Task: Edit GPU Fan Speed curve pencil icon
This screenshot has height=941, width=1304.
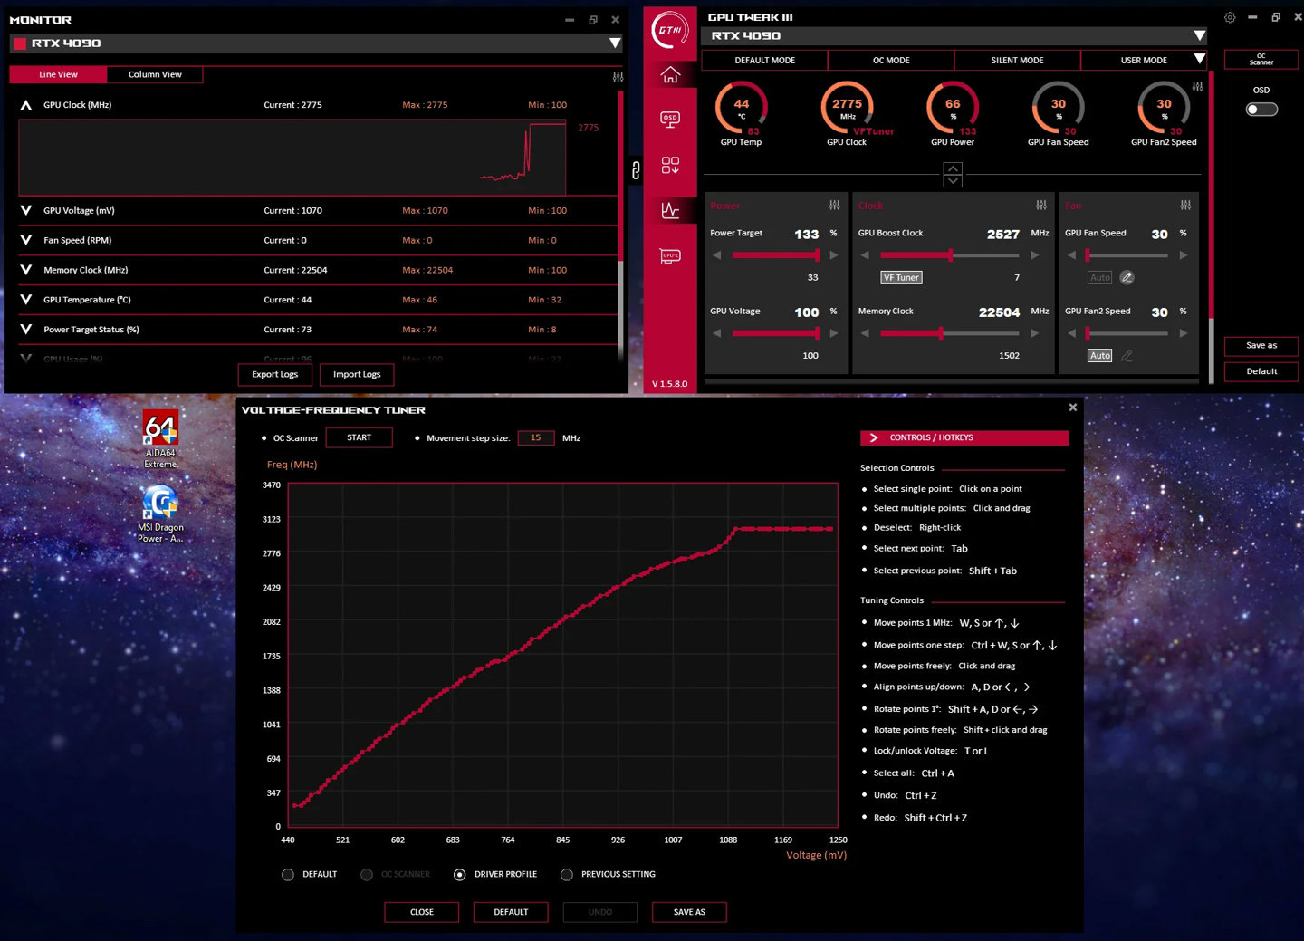Action: [1127, 277]
